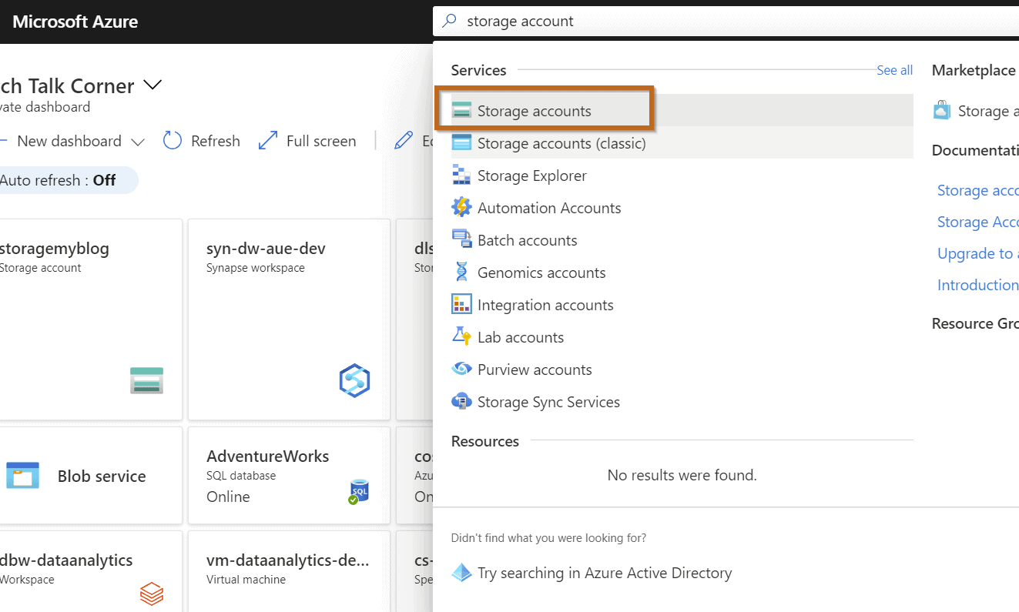Viewport: 1019px width, 612px height.
Task: Click the Databricks workspace tile icon
Action: pos(152,594)
